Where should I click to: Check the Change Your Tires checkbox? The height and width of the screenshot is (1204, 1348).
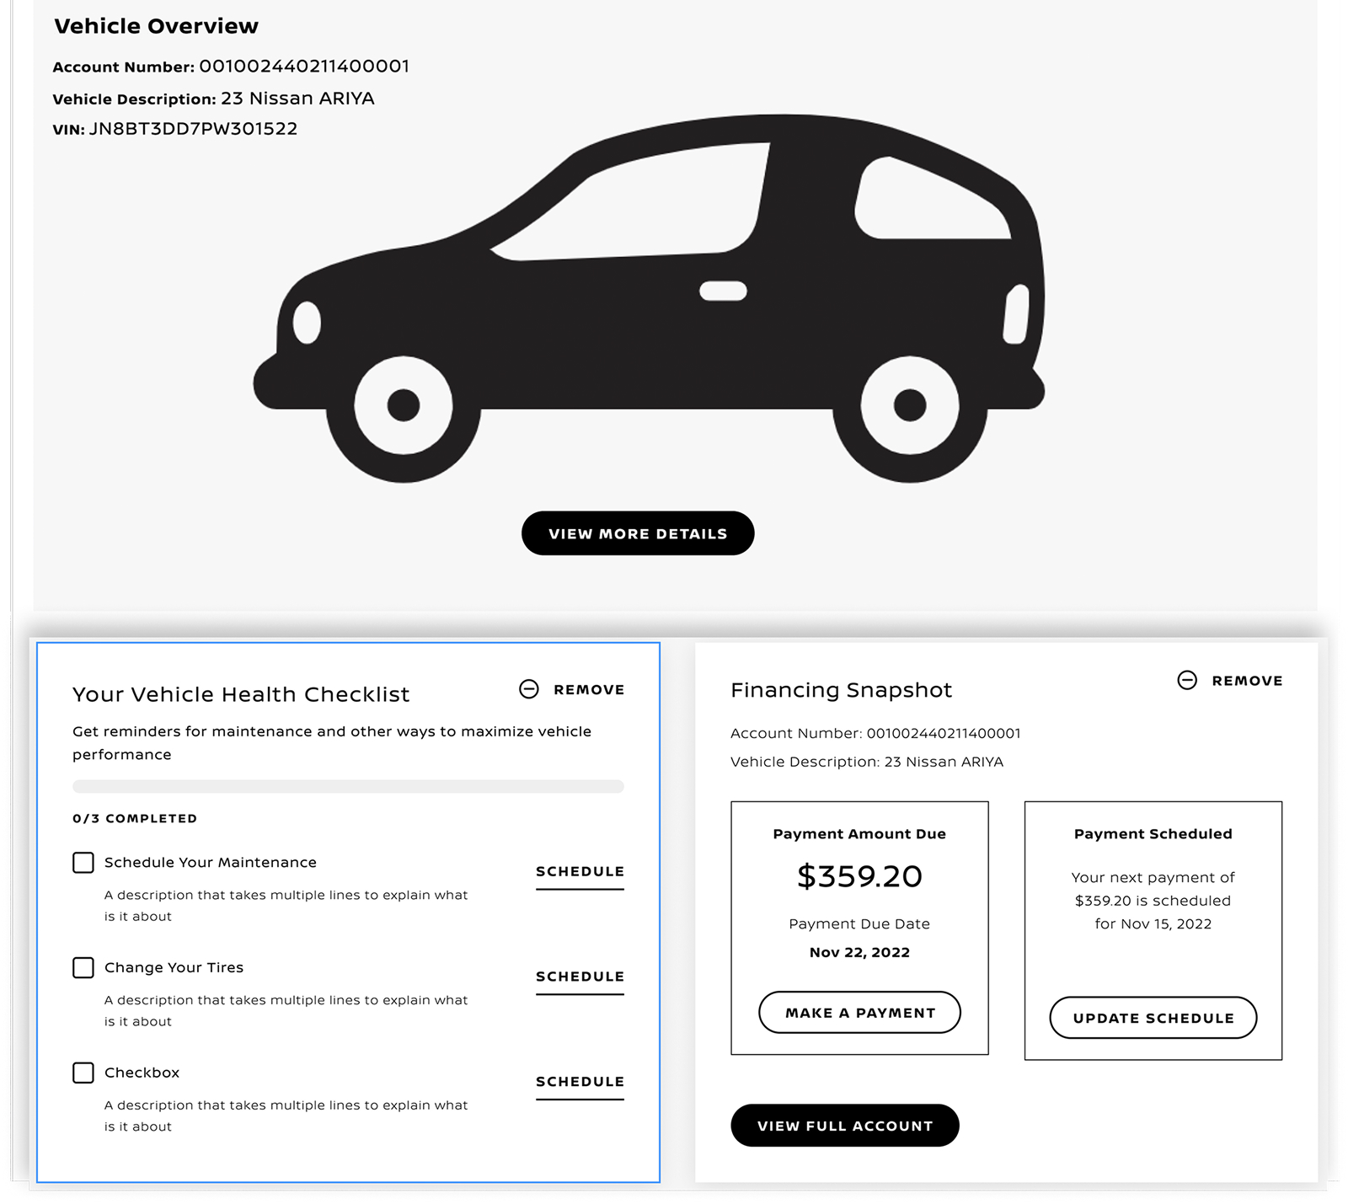[x=83, y=967]
